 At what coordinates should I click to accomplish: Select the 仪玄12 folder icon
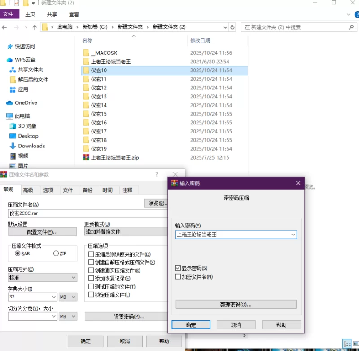pyautogui.click(x=86, y=88)
